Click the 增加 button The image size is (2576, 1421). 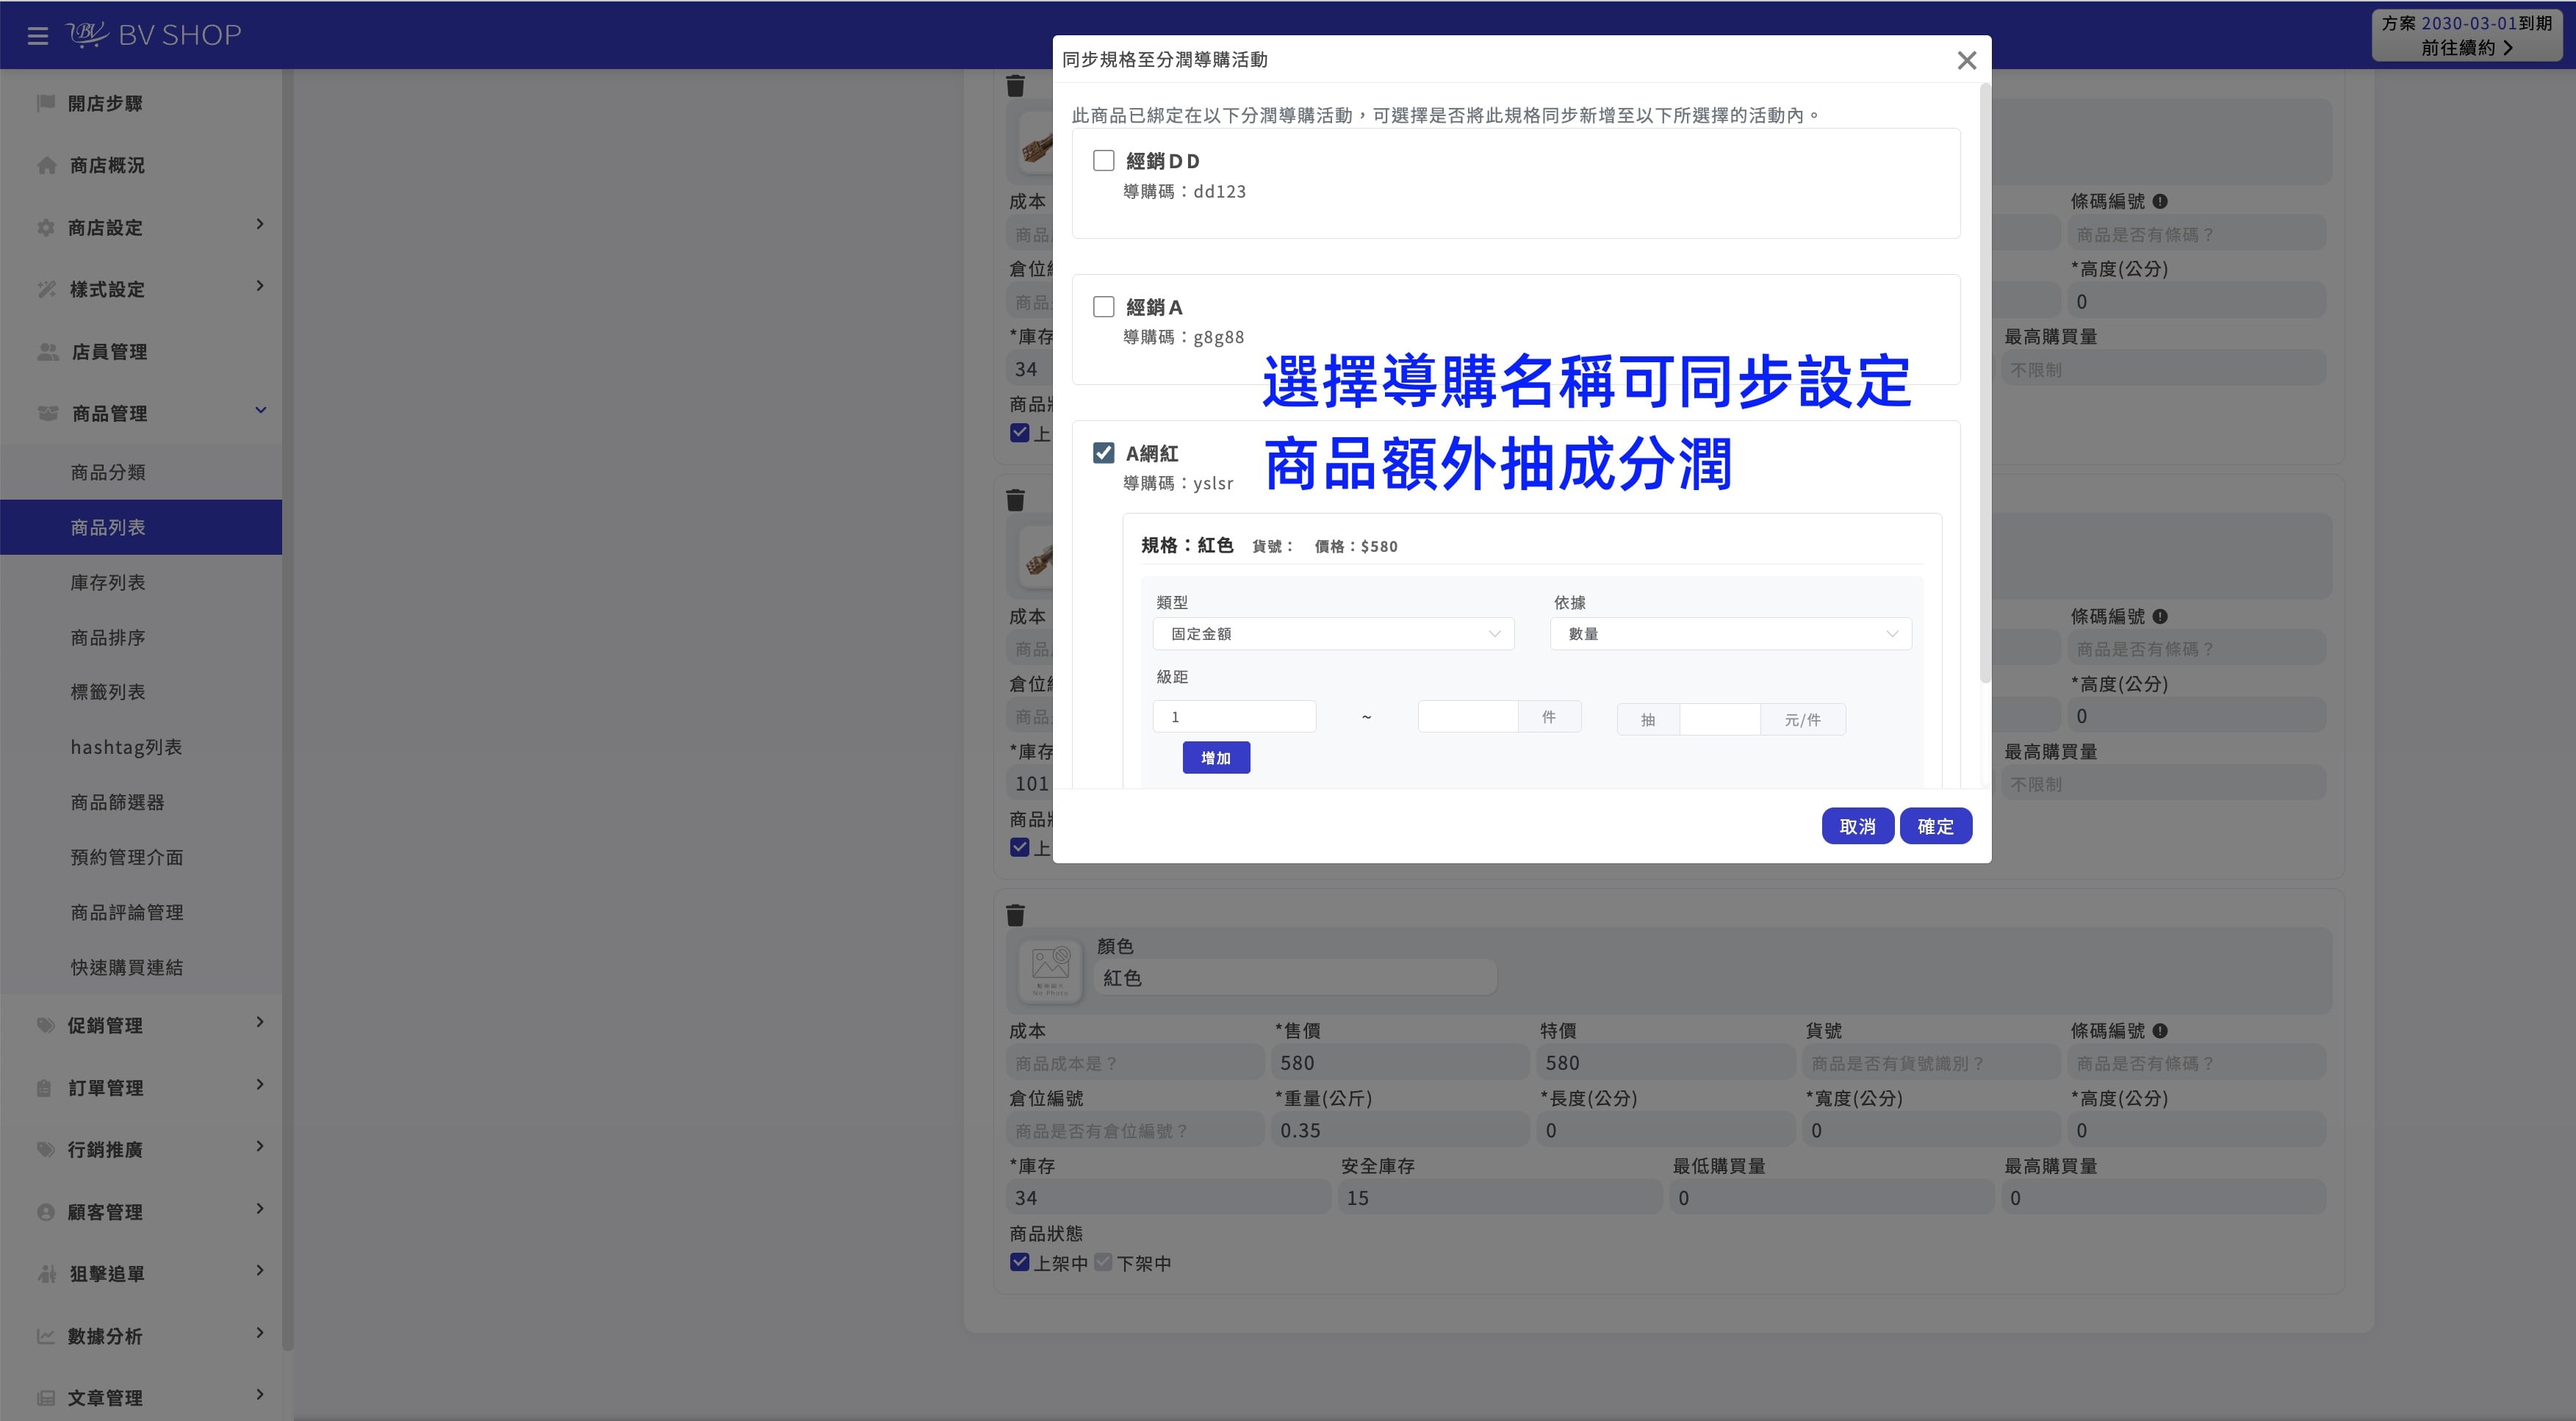tap(1216, 758)
